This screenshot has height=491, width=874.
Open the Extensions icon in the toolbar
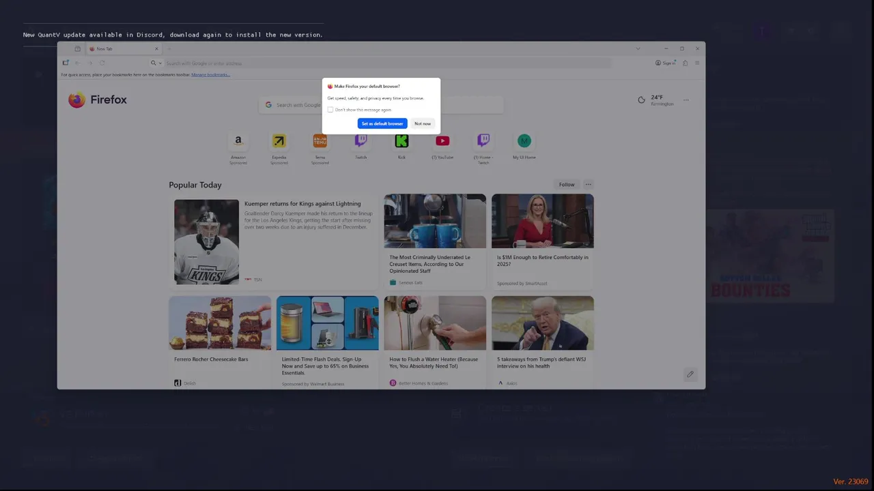(685, 63)
